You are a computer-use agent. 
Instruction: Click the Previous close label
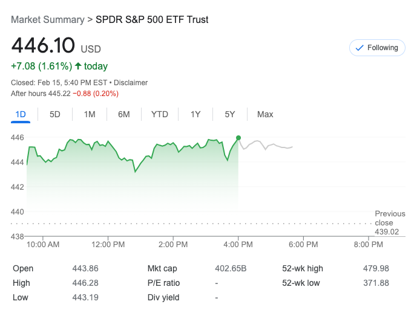point(390,218)
